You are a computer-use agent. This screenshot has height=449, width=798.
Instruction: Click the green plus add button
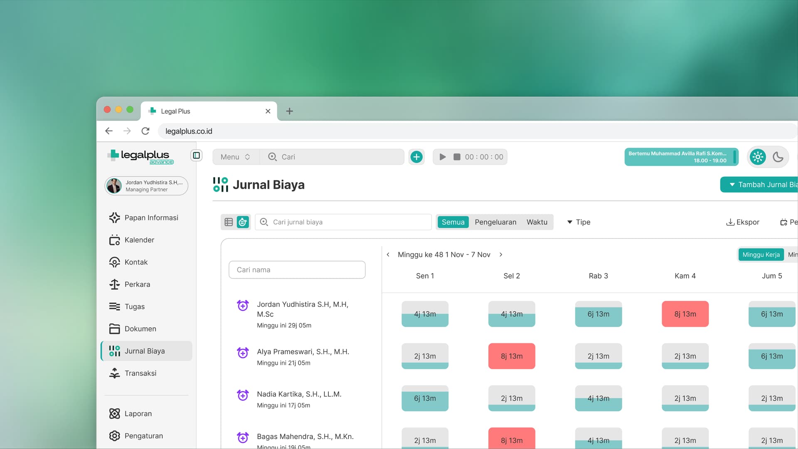pos(416,157)
